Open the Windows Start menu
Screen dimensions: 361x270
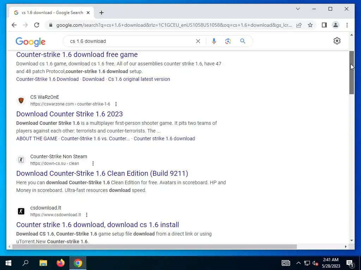click(x=8, y=263)
